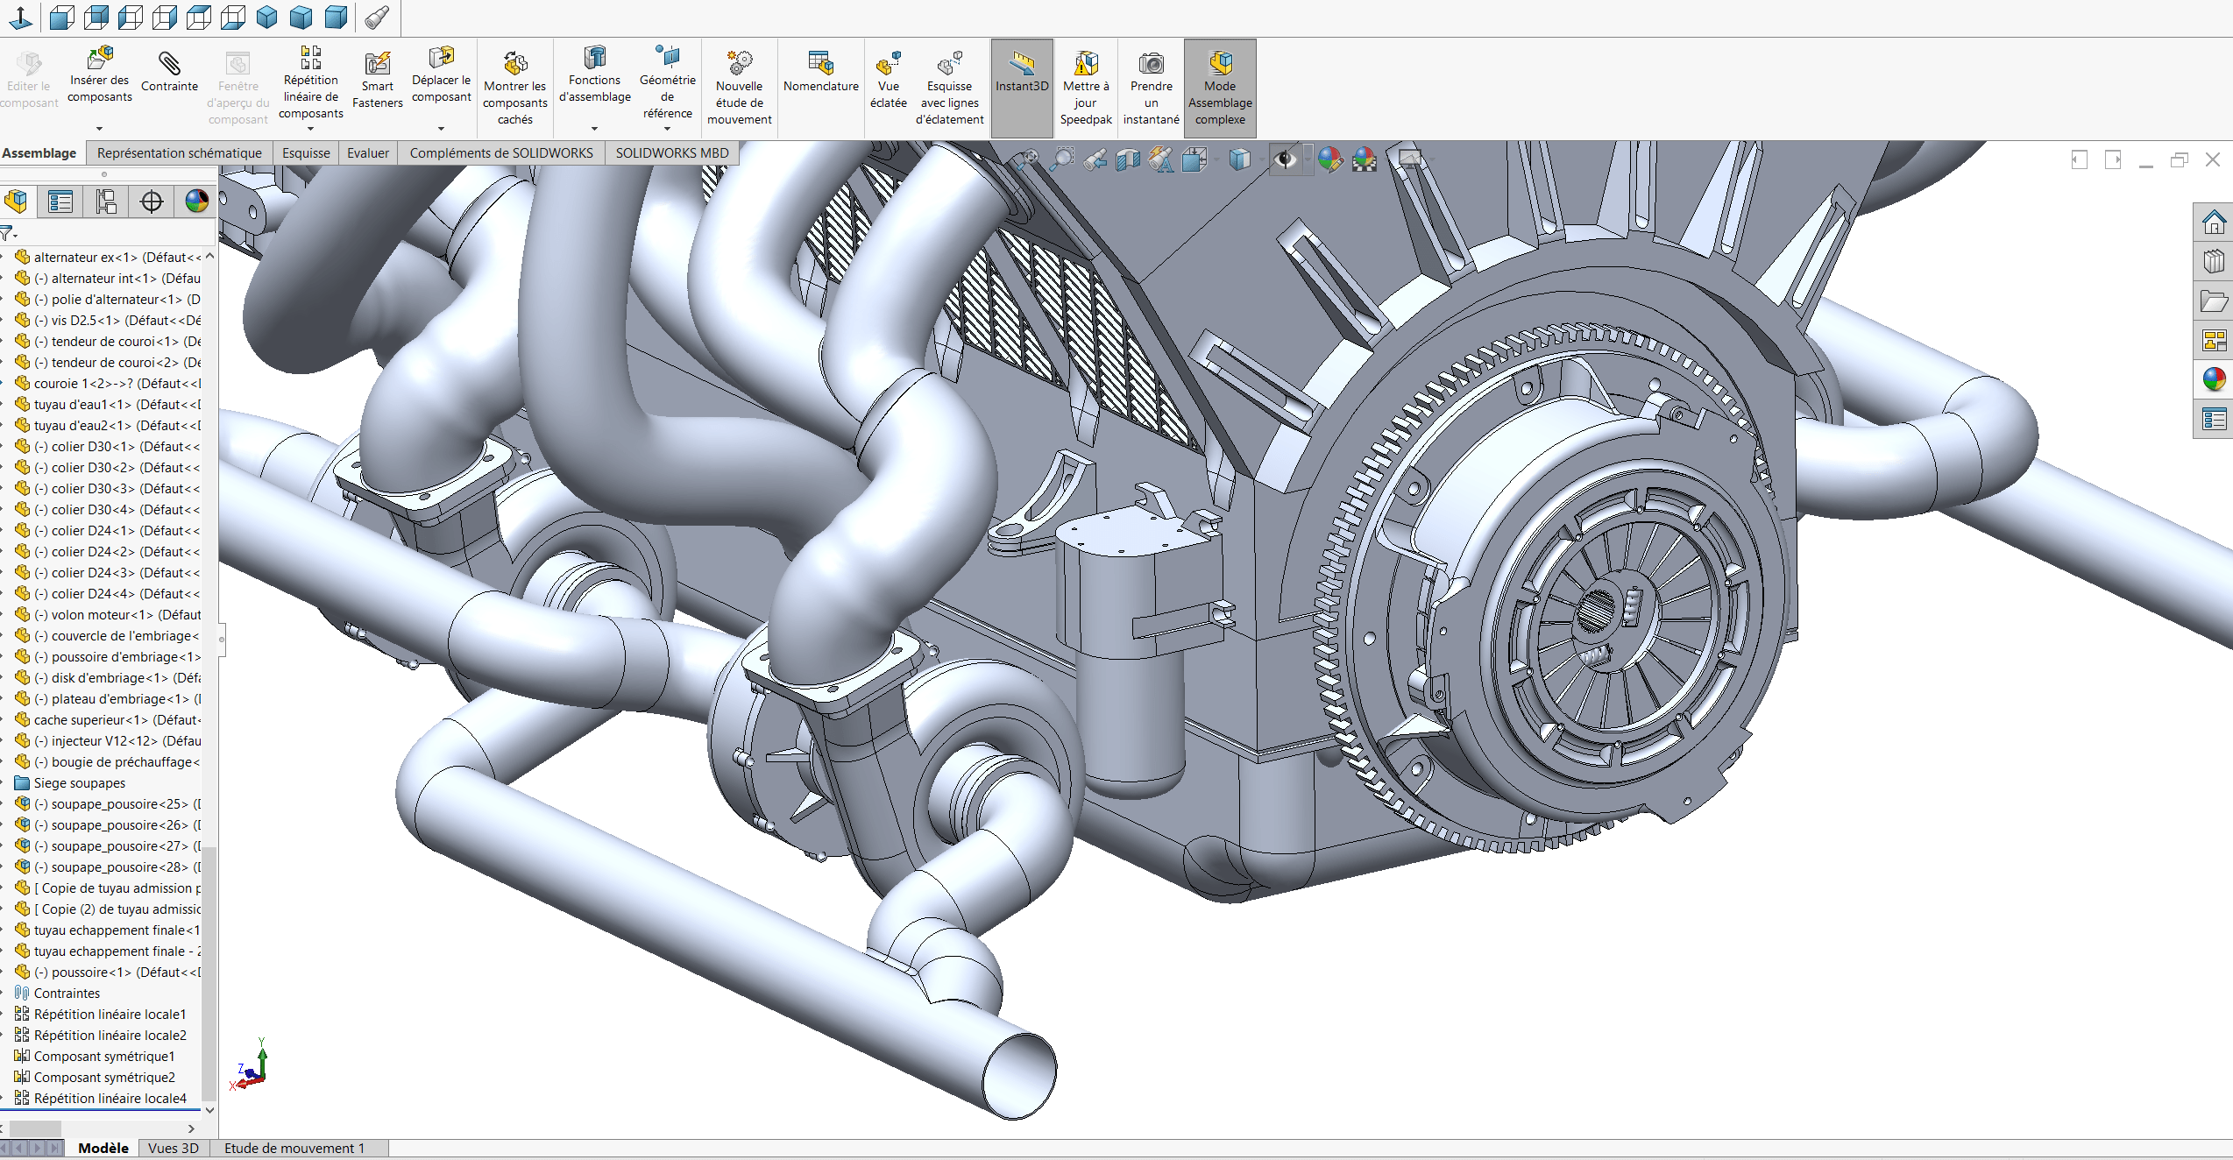Select the Bottom view cube icon
2233x1160 pixels.
tap(233, 17)
